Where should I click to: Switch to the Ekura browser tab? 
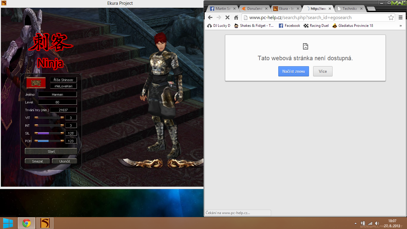point(286,9)
